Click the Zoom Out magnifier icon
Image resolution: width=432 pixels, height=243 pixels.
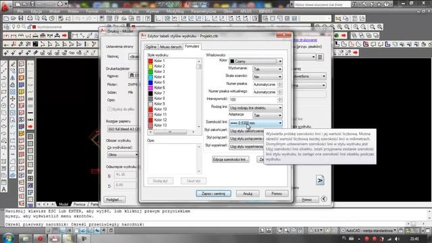363,27
